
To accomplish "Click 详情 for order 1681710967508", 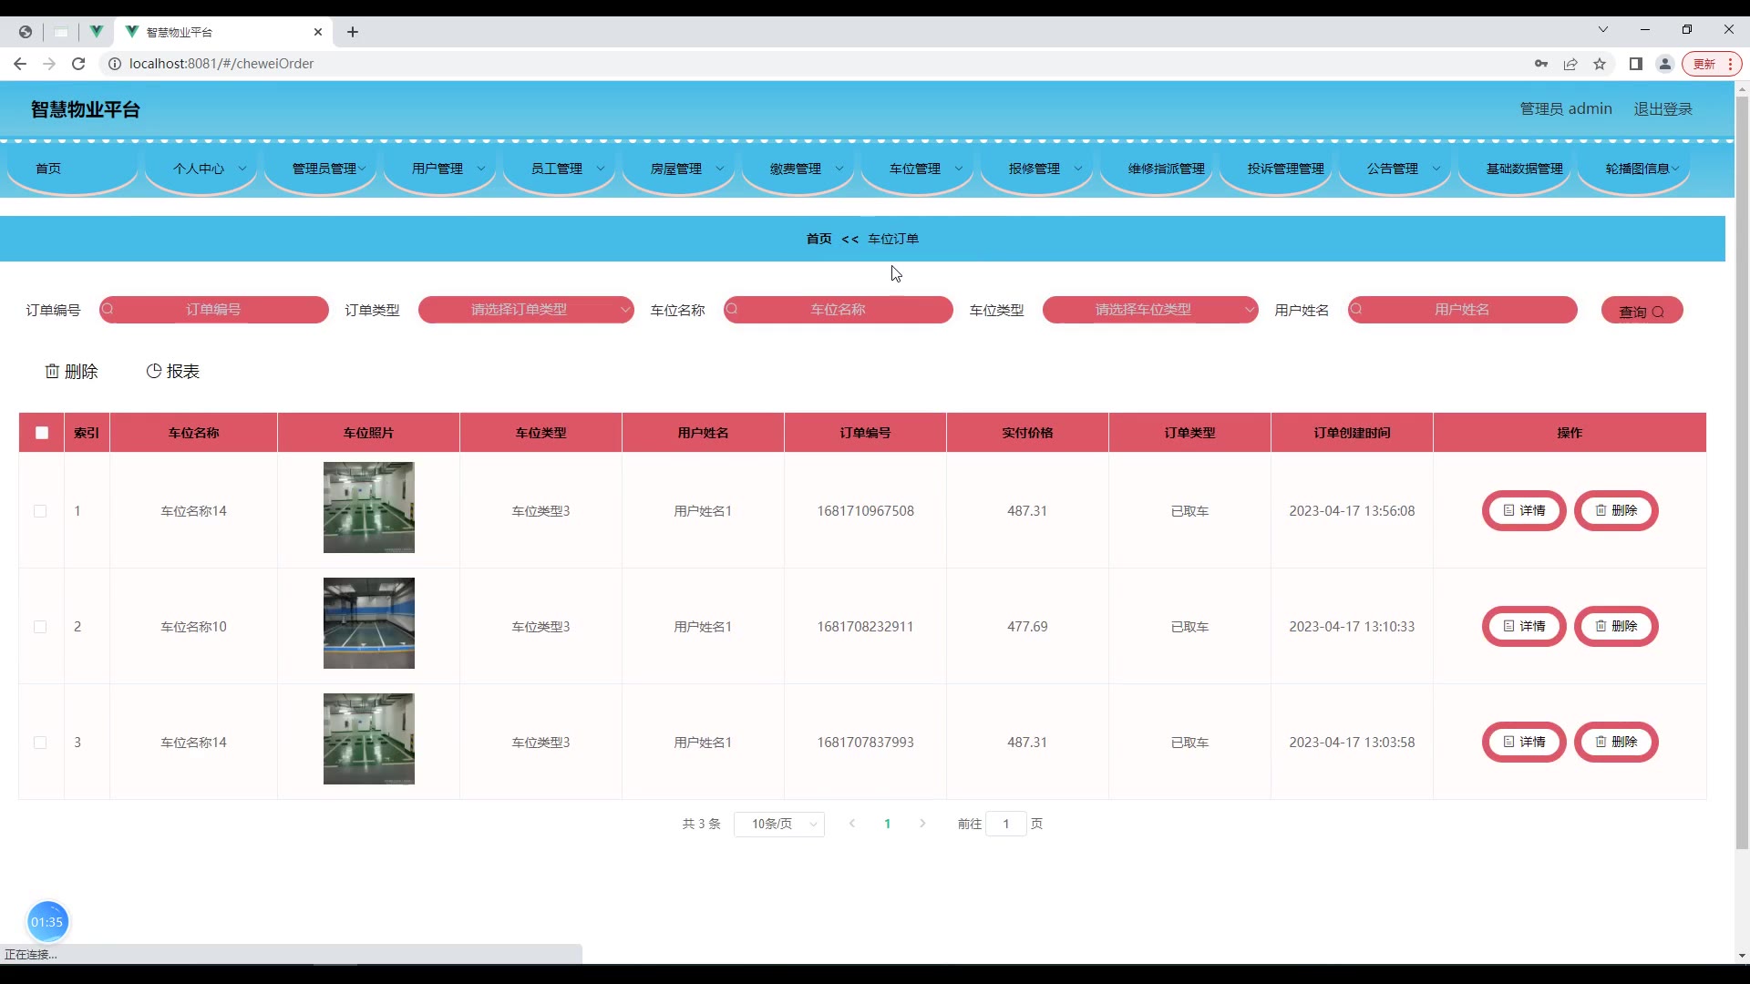I will pos(1524,510).
